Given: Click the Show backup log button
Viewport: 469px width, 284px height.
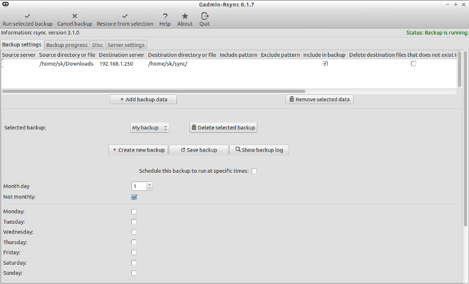Looking at the screenshot, I should [259, 150].
